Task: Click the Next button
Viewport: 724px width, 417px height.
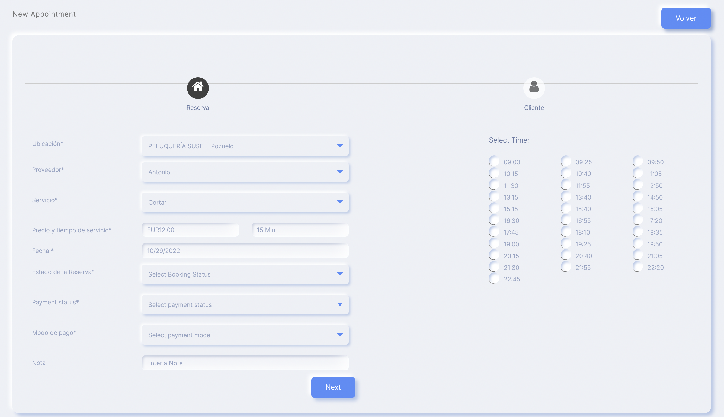Action: pyautogui.click(x=333, y=387)
